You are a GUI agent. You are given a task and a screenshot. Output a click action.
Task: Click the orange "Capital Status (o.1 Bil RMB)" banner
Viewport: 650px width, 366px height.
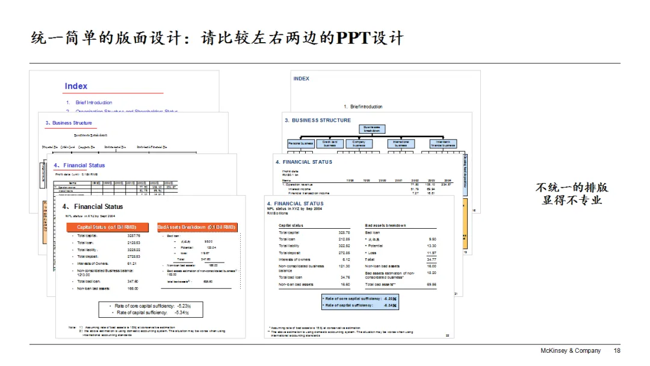(x=107, y=227)
